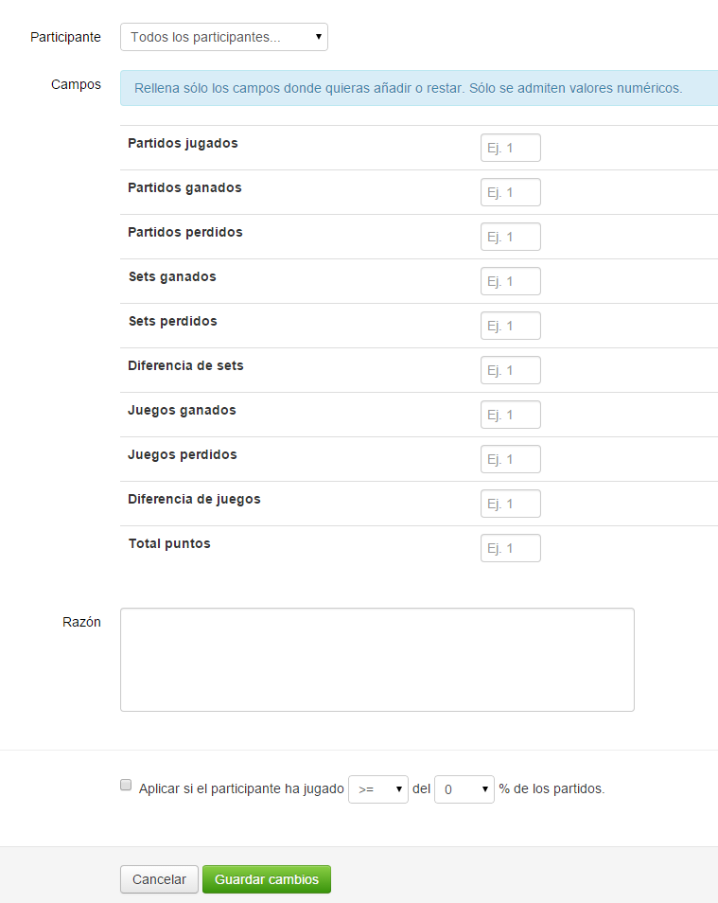Click the Razón field label
Viewport: 718px width, 903px height.
(81, 622)
